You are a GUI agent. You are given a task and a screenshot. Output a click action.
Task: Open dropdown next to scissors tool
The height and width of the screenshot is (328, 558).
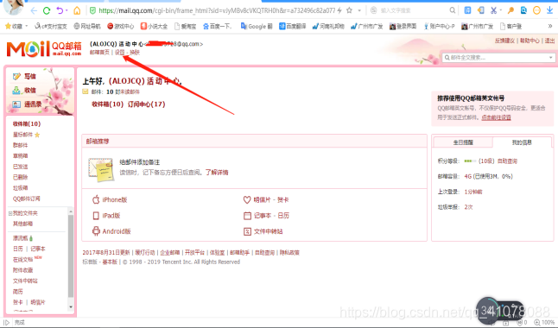pos(500,10)
